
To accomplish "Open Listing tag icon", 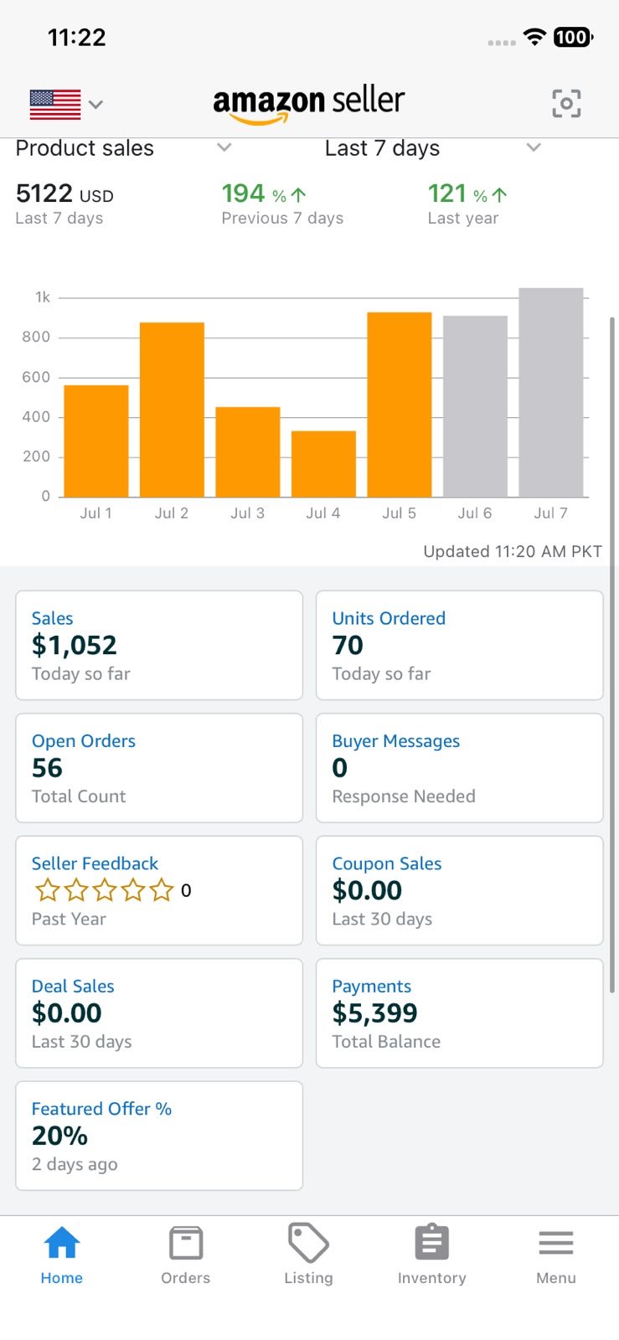I will (308, 1242).
